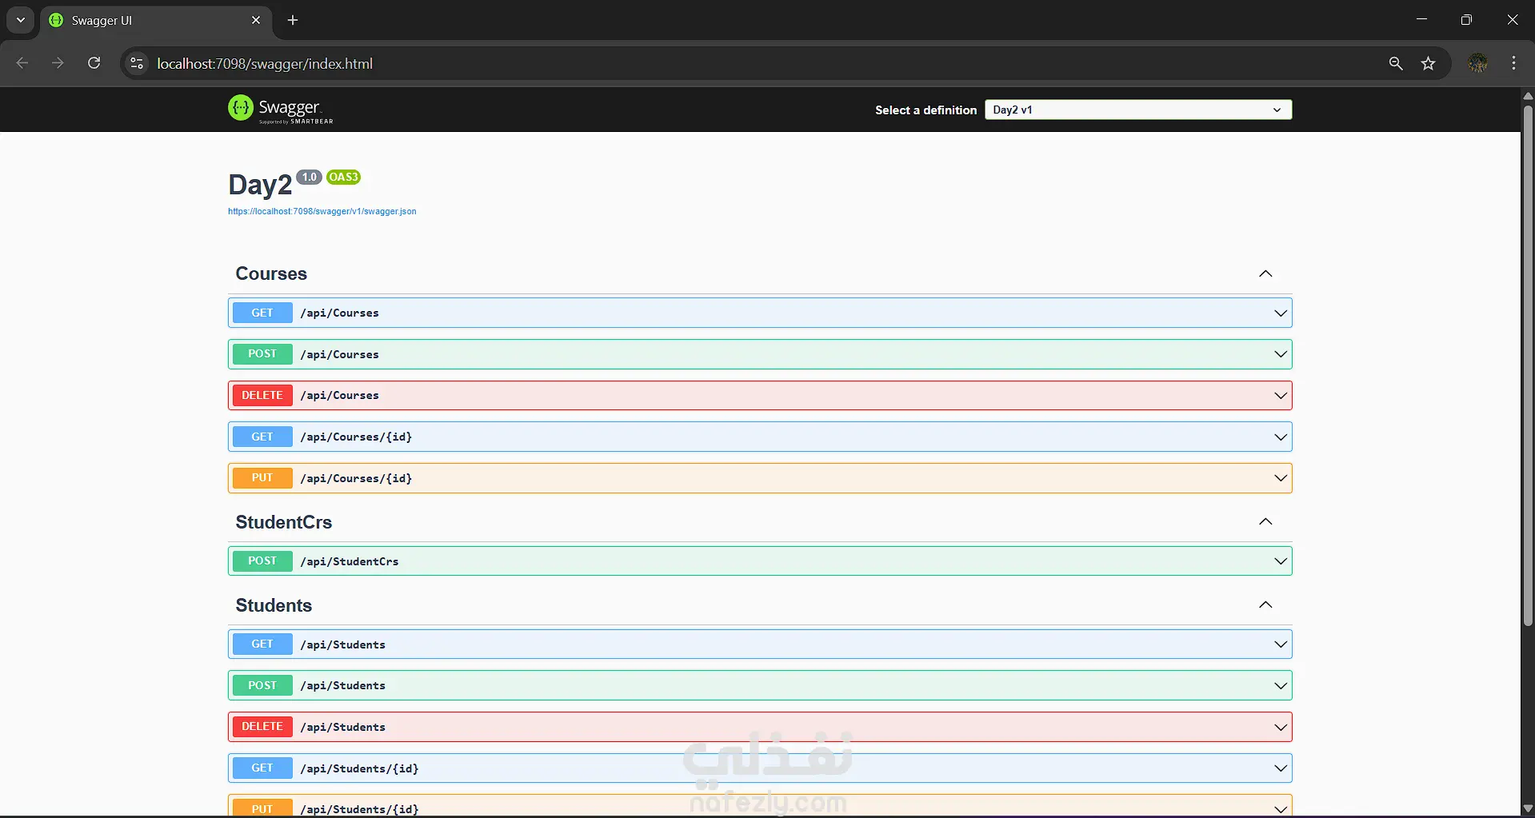Collapse the StudentCrs section
This screenshot has height=818, width=1535.
[x=1265, y=521]
